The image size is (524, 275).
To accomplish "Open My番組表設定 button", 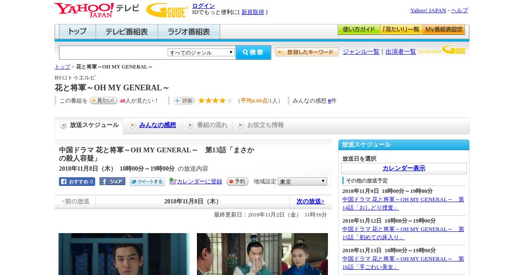I will click(x=444, y=30).
